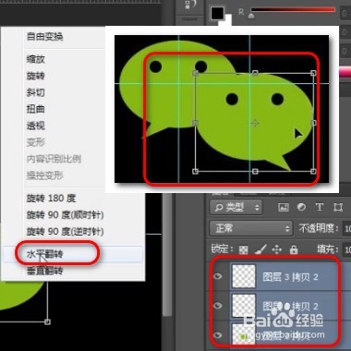Choose 斜切 in the context menu
Viewport: 351px width, 351px height.
pyautogui.click(x=36, y=92)
